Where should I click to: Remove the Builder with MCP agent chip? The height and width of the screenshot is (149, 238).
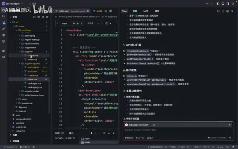229,125
